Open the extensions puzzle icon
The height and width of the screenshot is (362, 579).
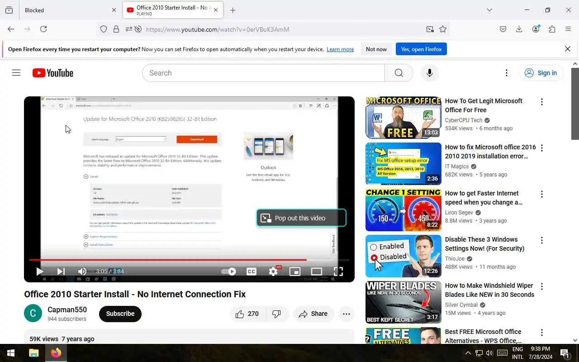tap(552, 29)
